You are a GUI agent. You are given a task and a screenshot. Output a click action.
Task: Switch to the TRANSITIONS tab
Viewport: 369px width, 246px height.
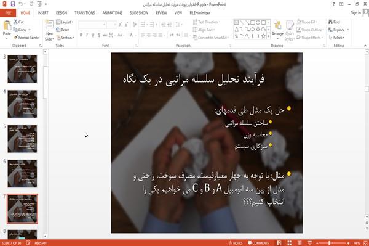(85, 13)
